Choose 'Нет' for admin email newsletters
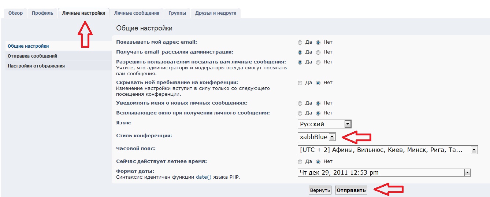 [318, 52]
